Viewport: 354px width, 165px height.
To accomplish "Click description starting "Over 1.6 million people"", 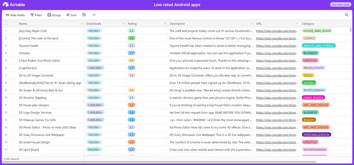I will (x=211, y=83).
